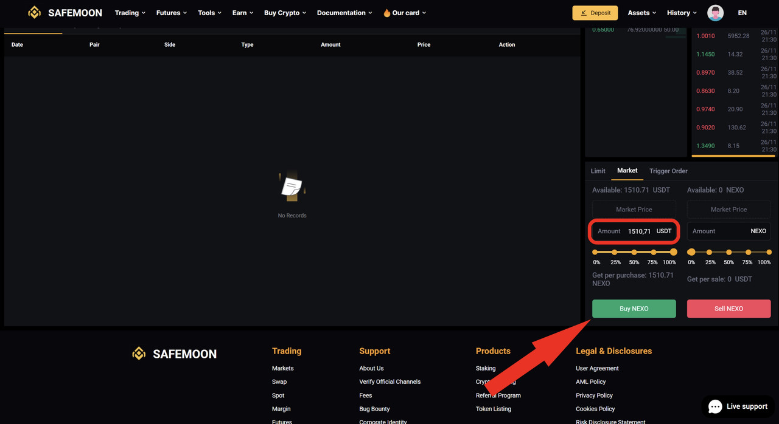Set buy slider to 75% mark

coord(654,252)
